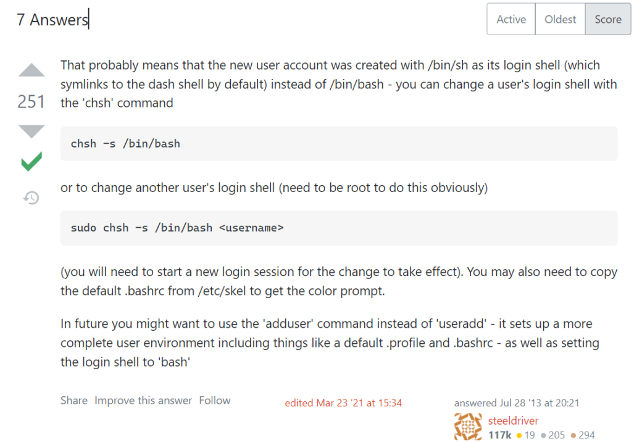Select the Score sort option
Screen dimensions: 642x442
point(607,19)
